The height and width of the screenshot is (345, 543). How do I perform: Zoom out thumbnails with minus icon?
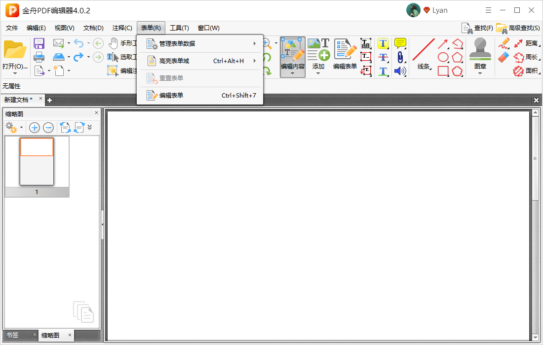tap(48, 128)
